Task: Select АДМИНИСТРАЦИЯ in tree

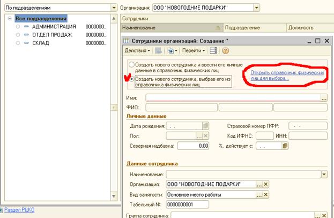Action: (54, 27)
